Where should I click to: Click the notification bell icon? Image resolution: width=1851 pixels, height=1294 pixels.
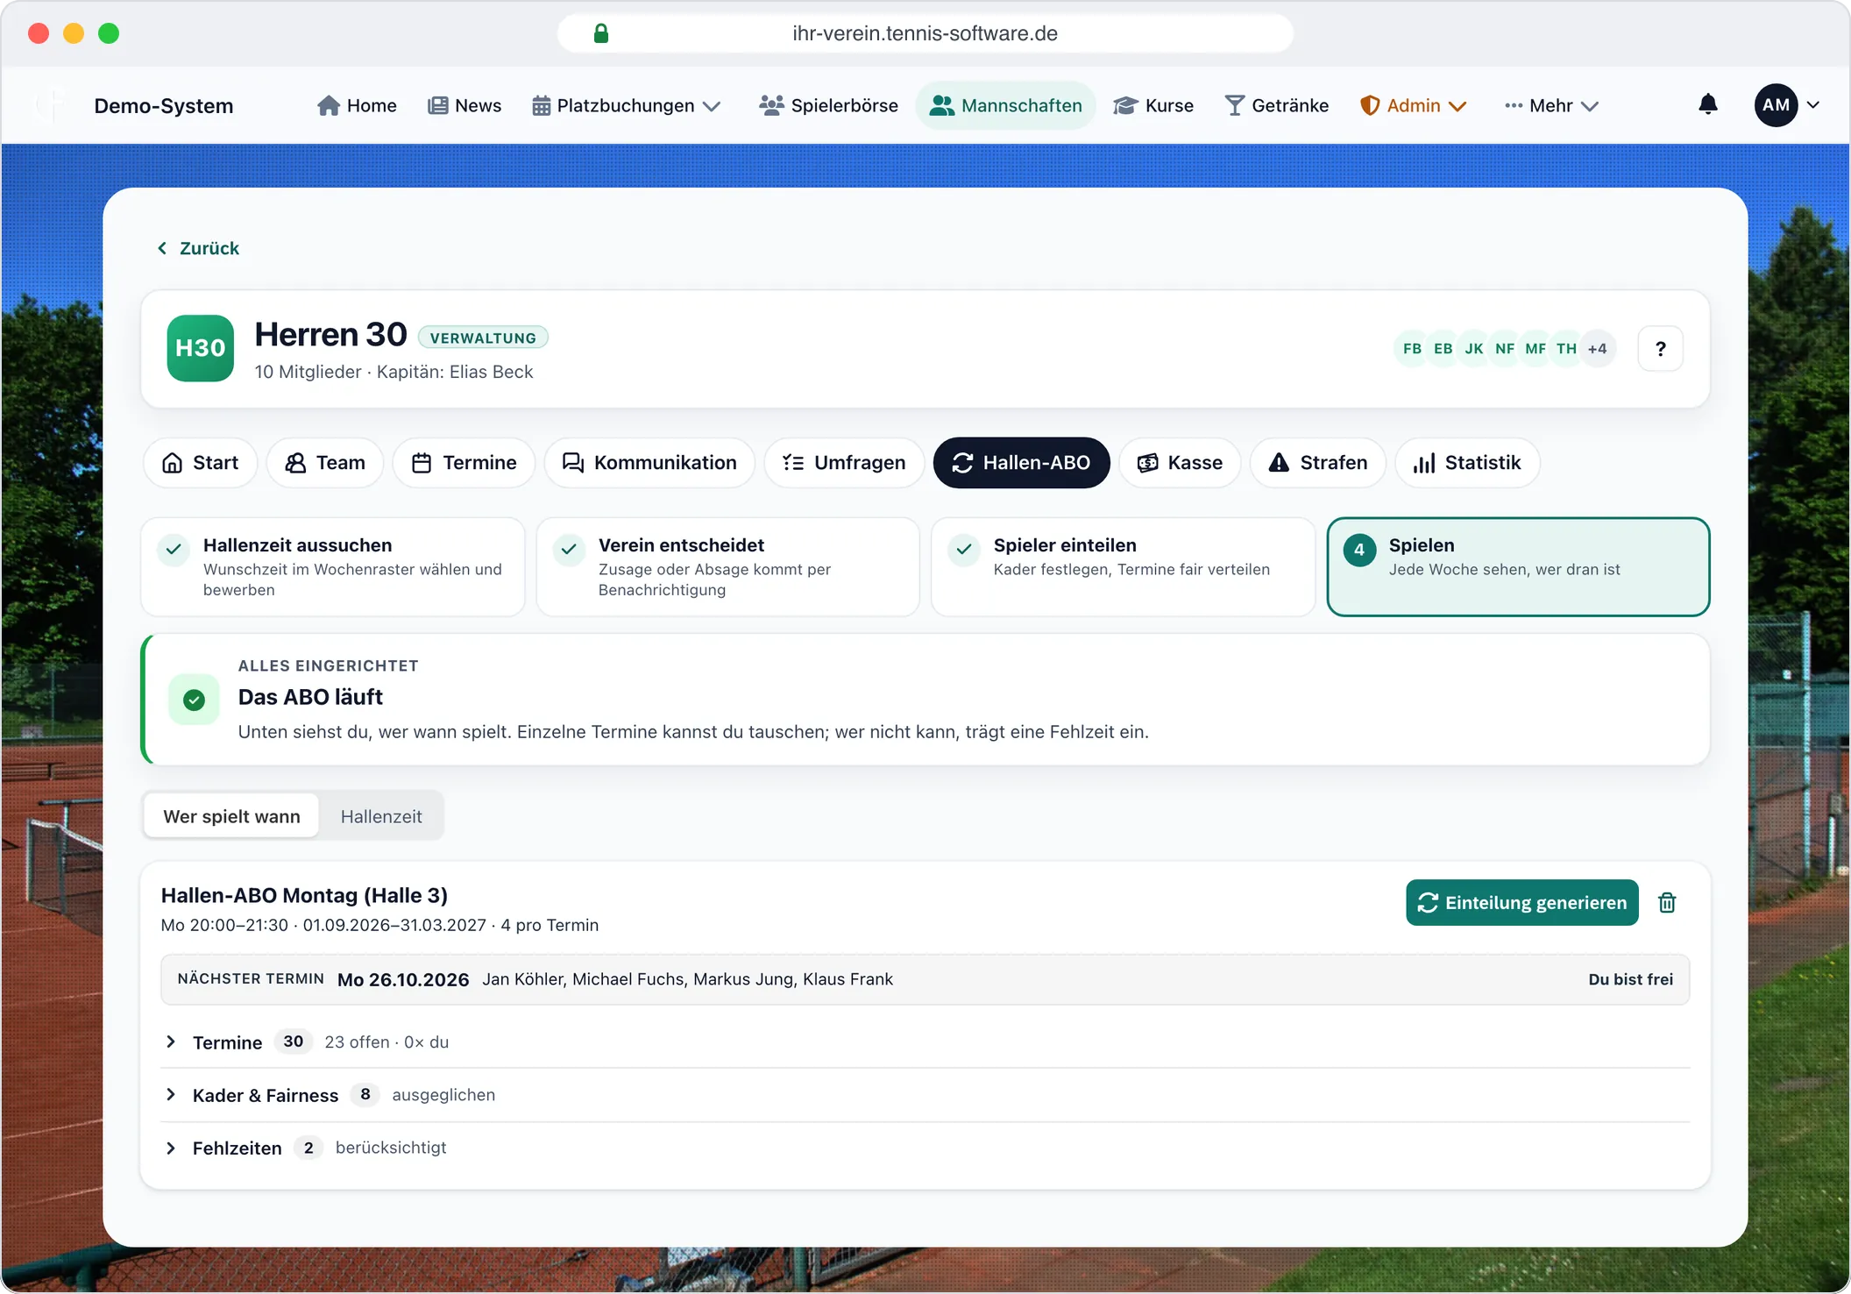click(x=1707, y=105)
